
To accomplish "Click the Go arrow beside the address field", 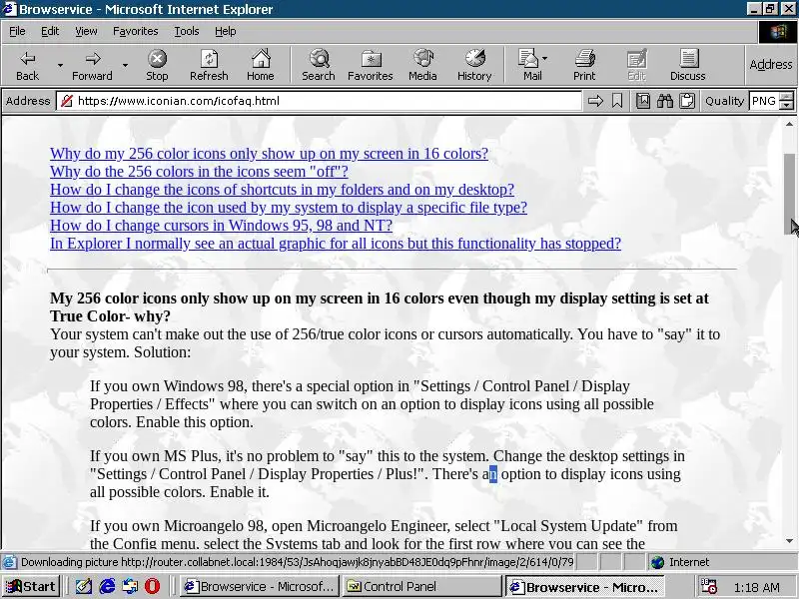I will [x=595, y=101].
